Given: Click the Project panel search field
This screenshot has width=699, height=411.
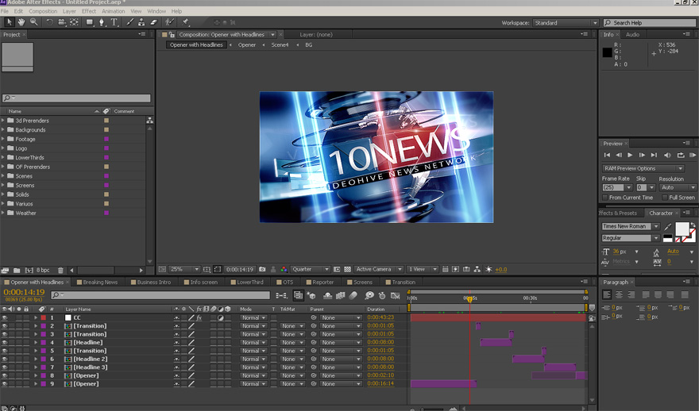Looking at the screenshot, I should click(76, 98).
